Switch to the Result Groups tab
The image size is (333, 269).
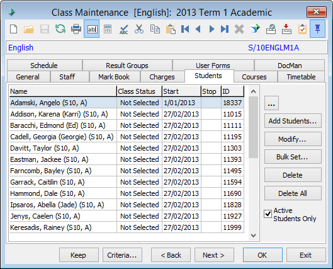point(127,66)
